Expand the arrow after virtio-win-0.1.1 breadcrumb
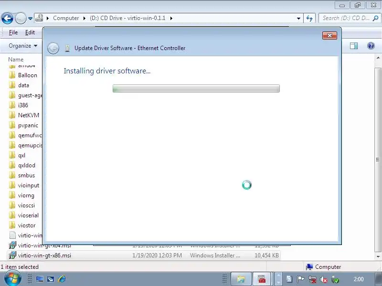The image size is (382, 286). coord(171,18)
